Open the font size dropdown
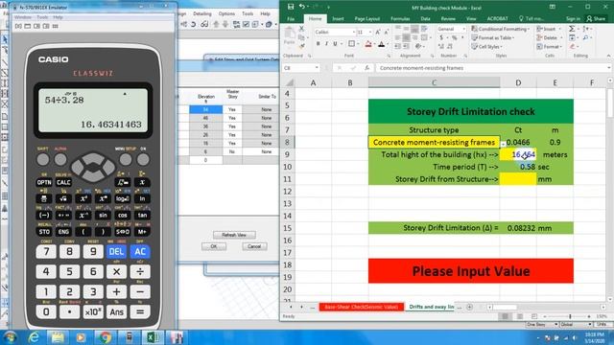This screenshot has height=345, width=614. click(x=370, y=32)
